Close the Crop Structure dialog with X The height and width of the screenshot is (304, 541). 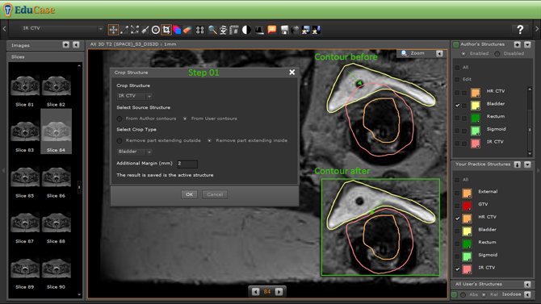[x=291, y=72]
